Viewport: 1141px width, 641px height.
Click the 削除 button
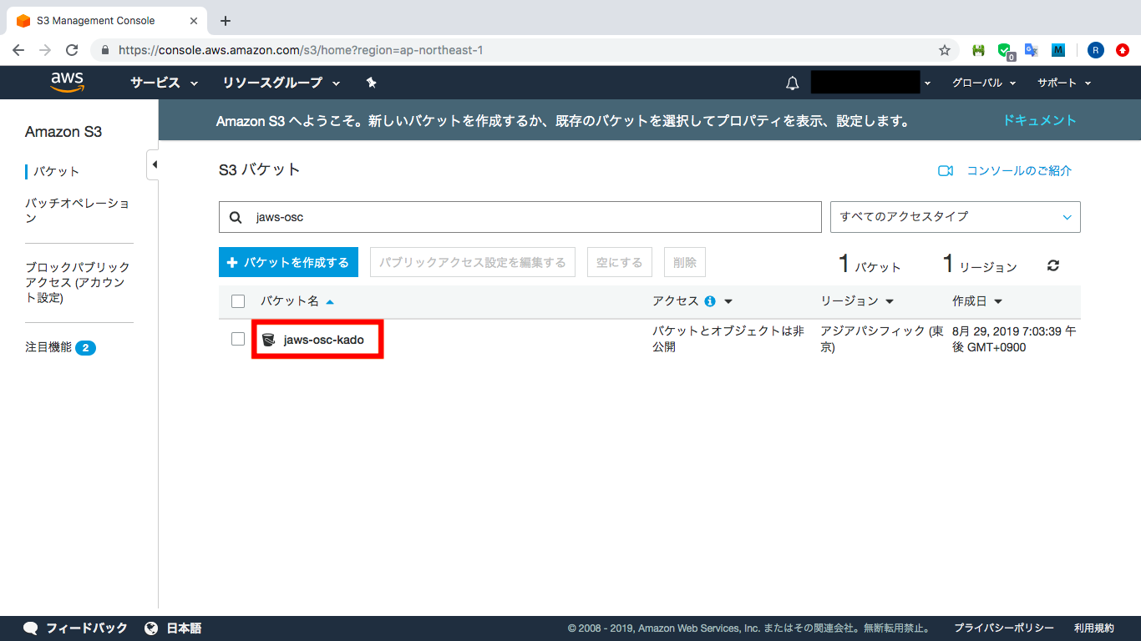tap(685, 262)
